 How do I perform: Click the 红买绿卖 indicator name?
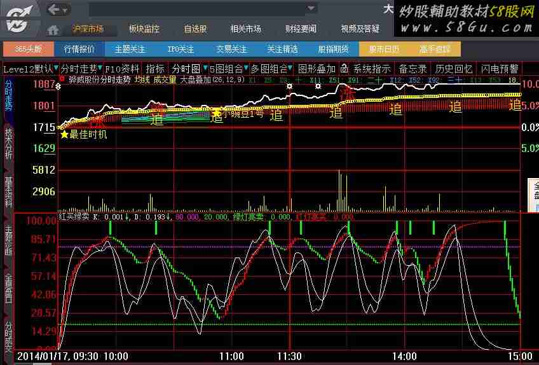coord(74,217)
